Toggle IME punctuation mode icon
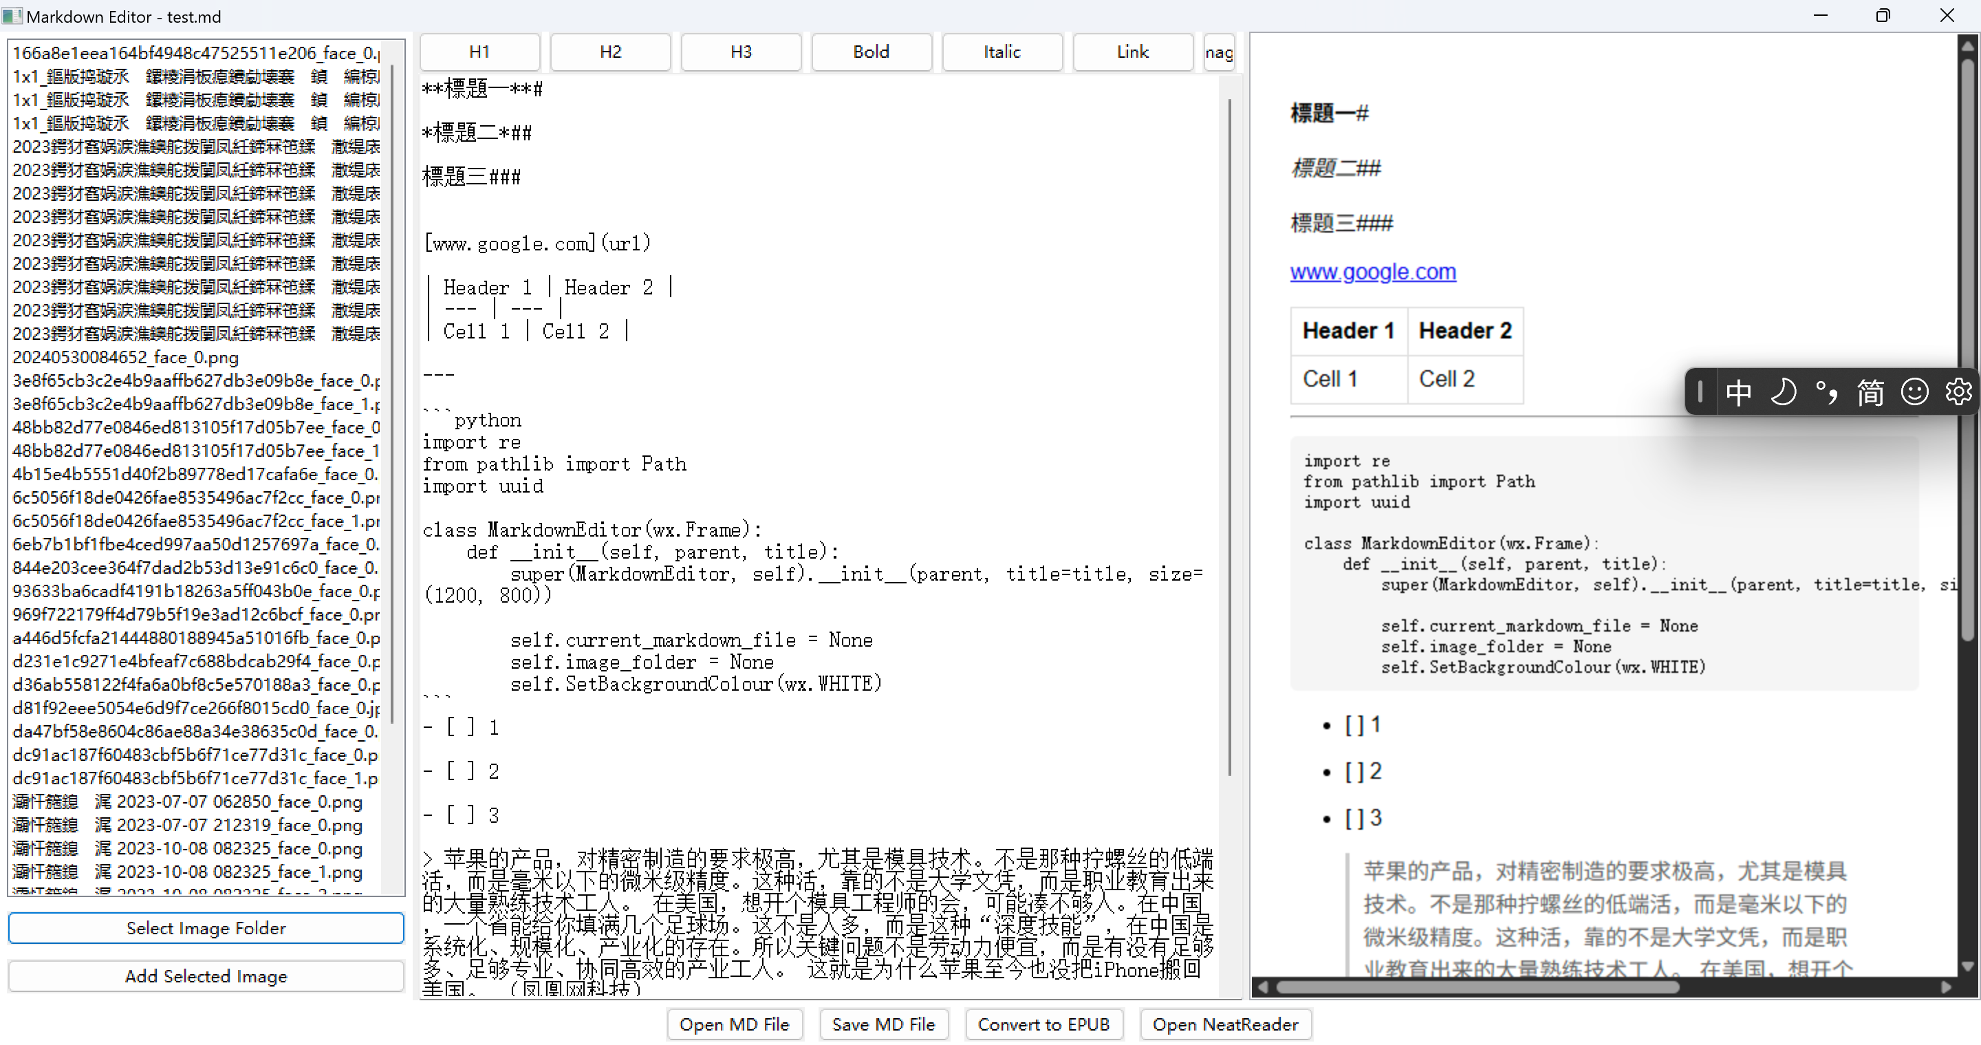 click(1827, 392)
